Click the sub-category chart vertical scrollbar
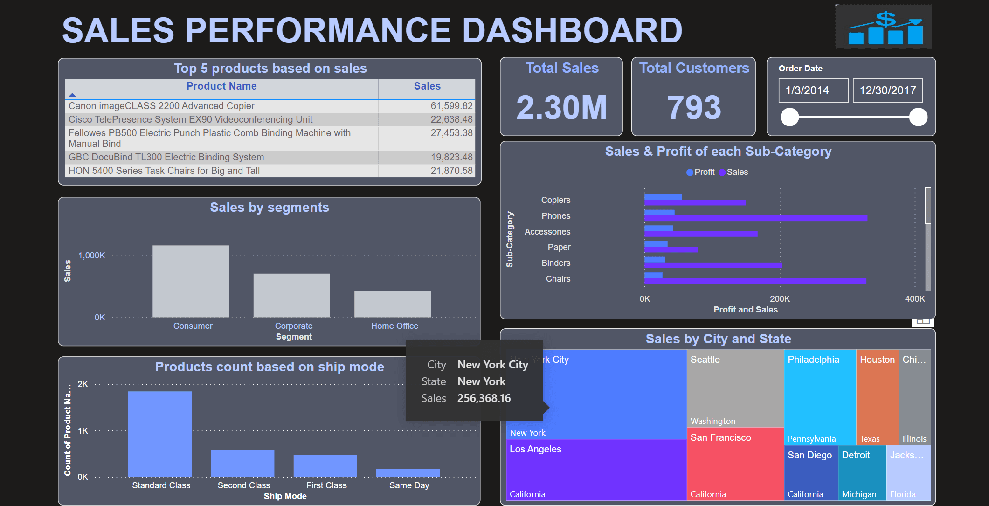Screen dimensions: 989x506 click(x=928, y=206)
